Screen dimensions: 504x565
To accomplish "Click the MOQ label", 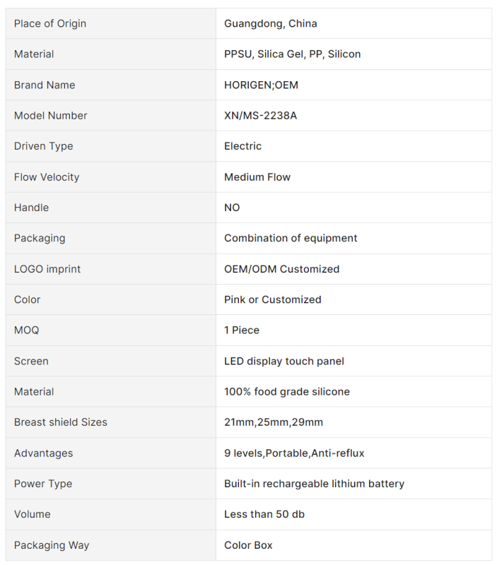I will point(27,331).
